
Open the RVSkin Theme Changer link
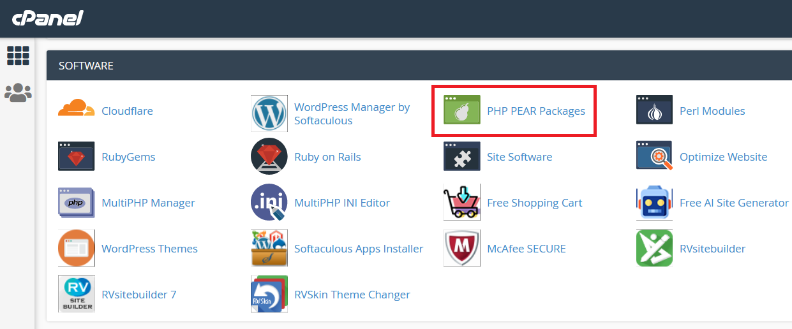pos(352,295)
